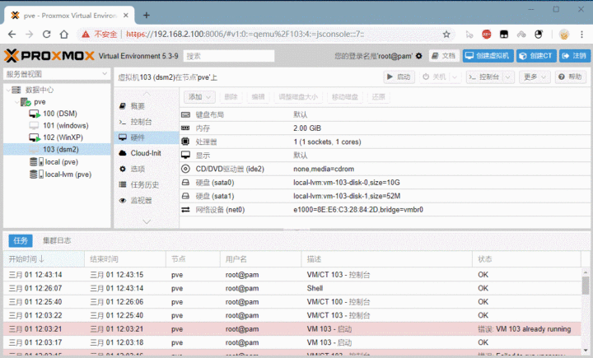This screenshot has width=593, height=358.
Task: Click the Proxmox search field
Action: pyautogui.click(x=229, y=56)
